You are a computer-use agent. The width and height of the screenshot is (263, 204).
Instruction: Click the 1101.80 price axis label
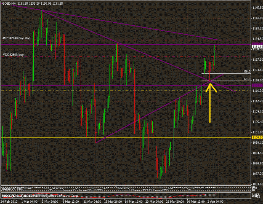[x=258, y=132]
